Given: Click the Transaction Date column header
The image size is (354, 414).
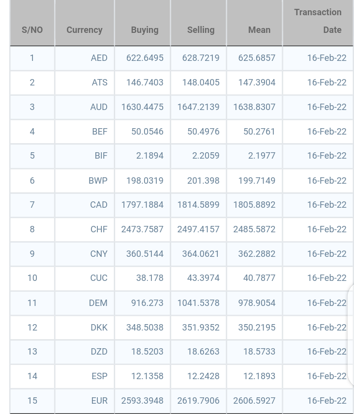Looking at the screenshot, I should tap(318, 21).
